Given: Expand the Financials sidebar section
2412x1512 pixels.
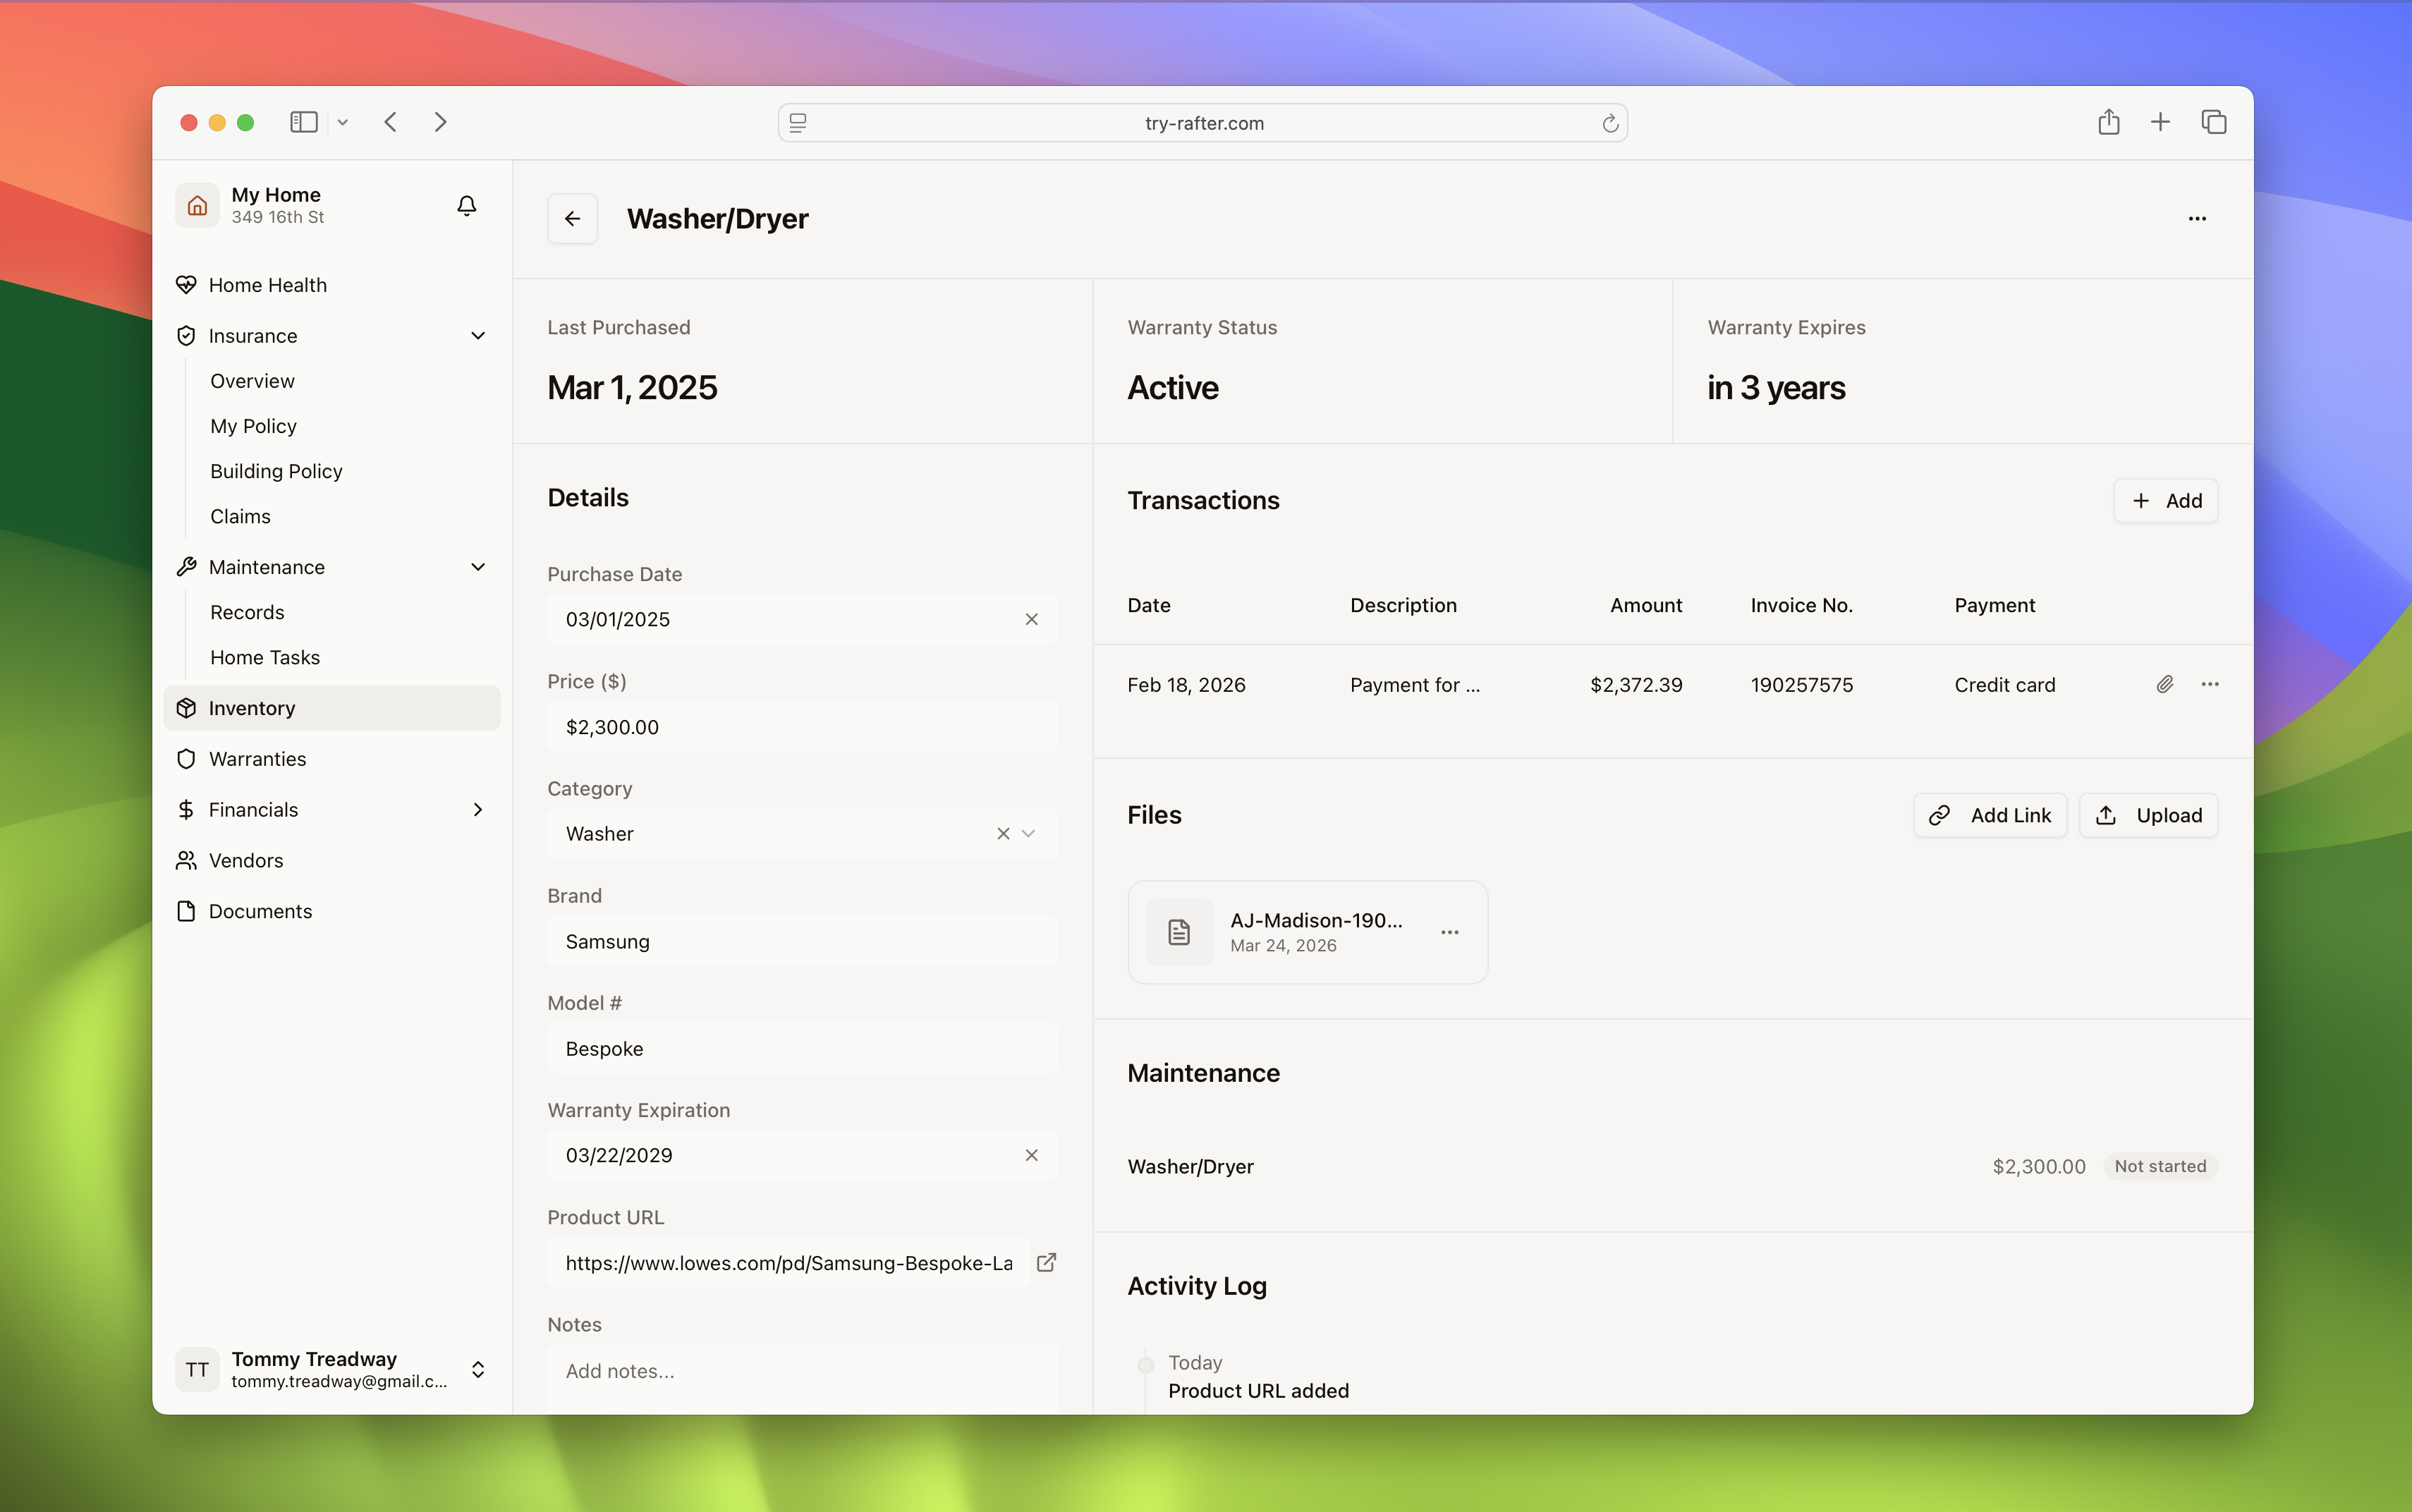Looking at the screenshot, I should (478, 809).
